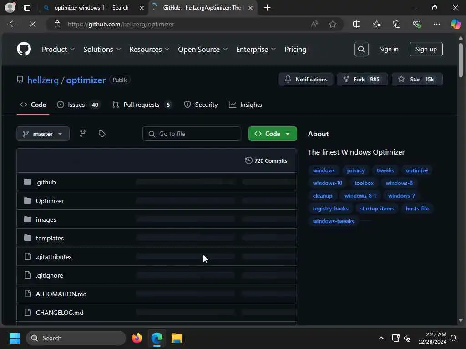Viewport: 466px width, 349px height.
Task: Expand the Enterprise menu
Action: click(x=256, y=49)
